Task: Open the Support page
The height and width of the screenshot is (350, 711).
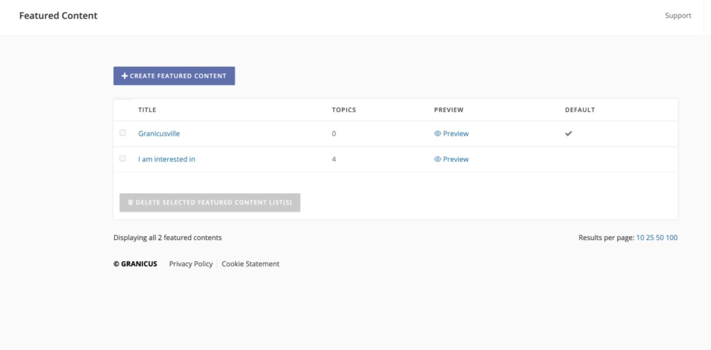Action: point(678,15)
